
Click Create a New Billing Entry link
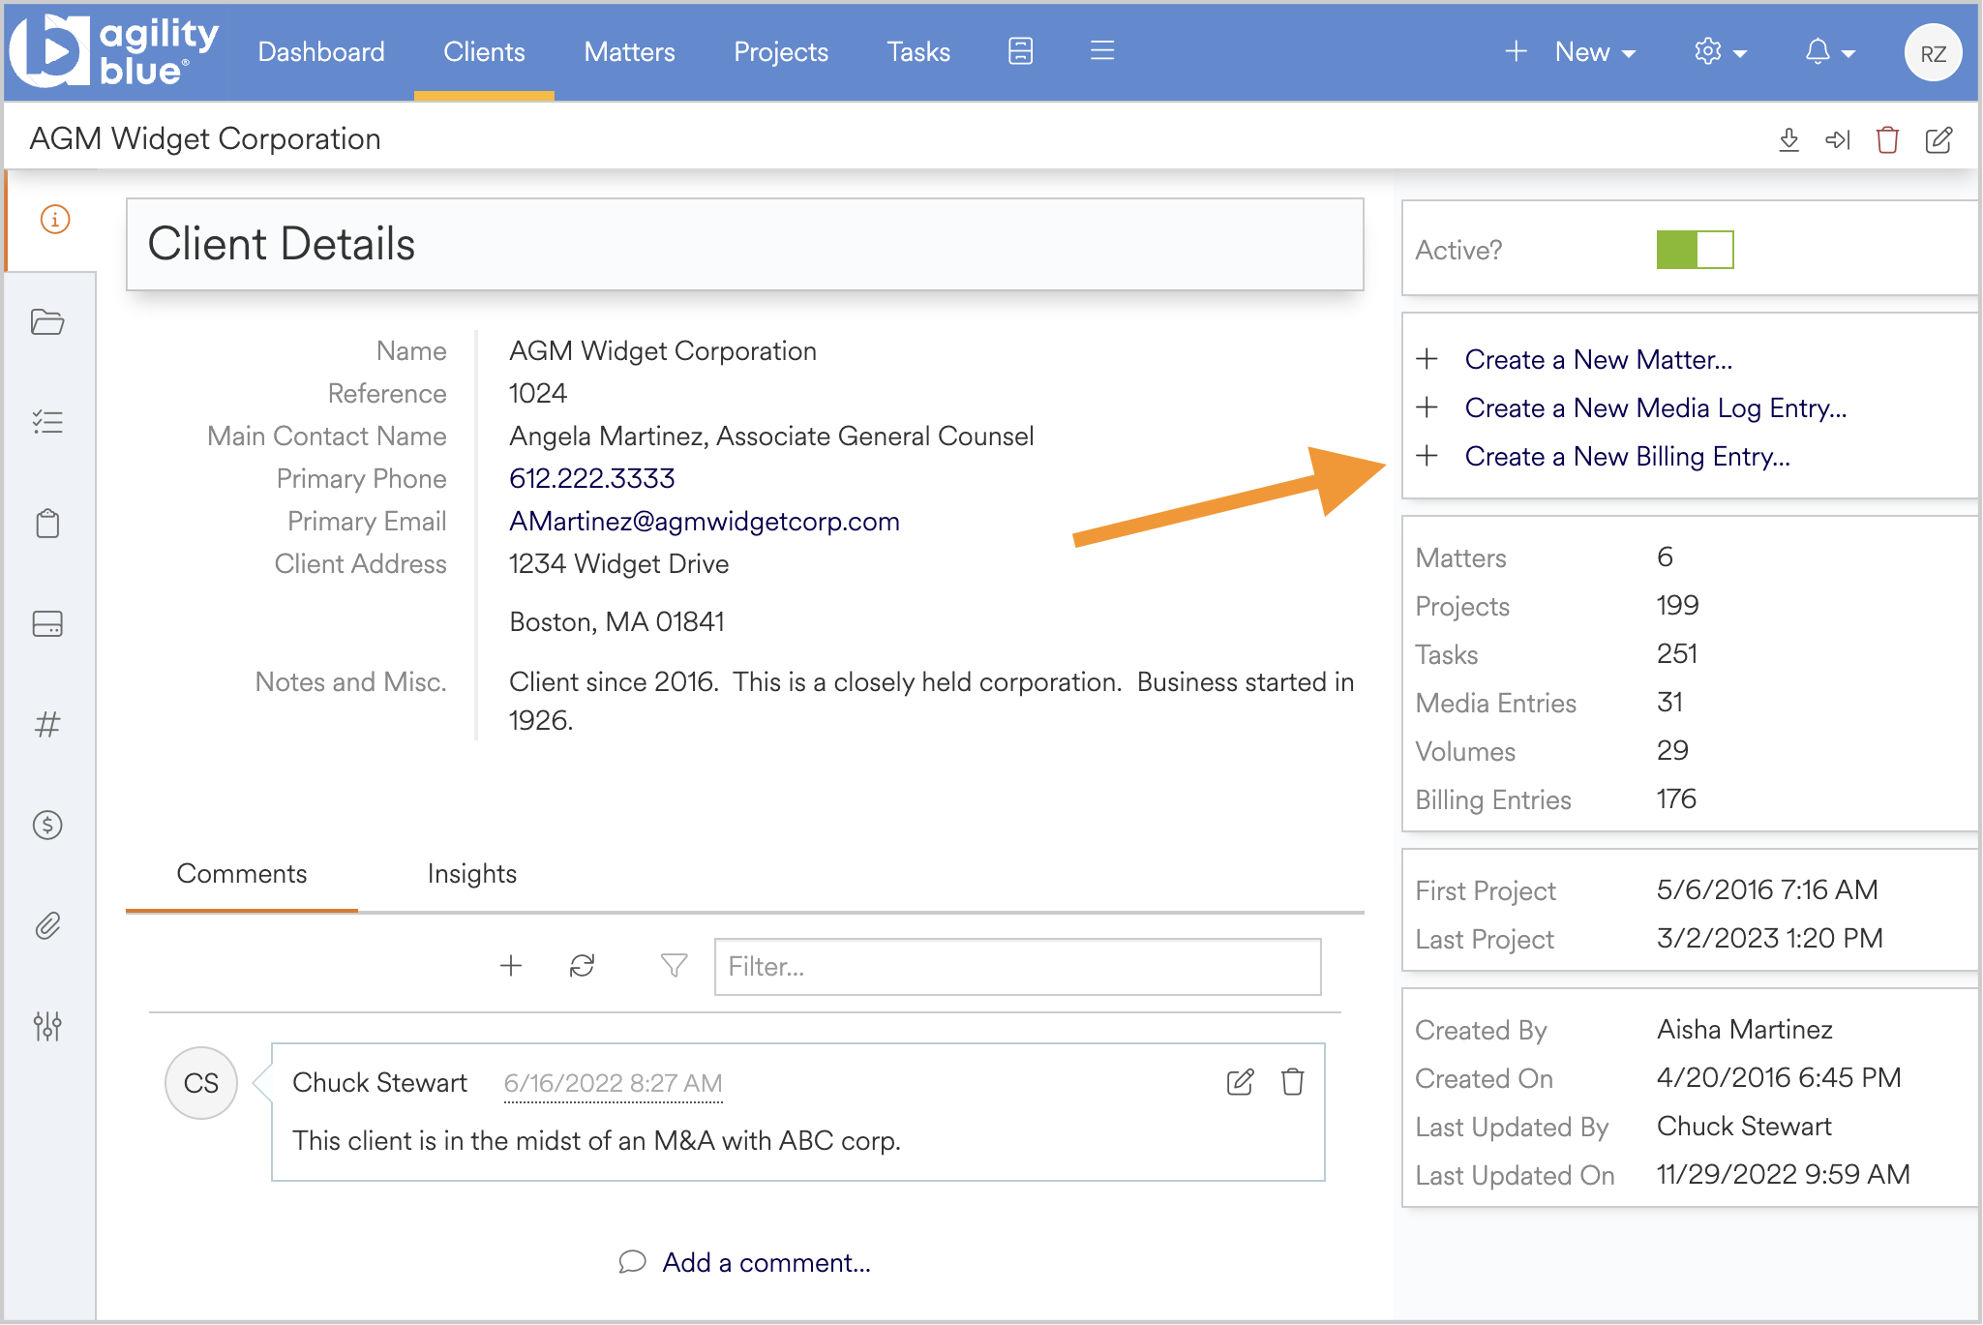1627,456
